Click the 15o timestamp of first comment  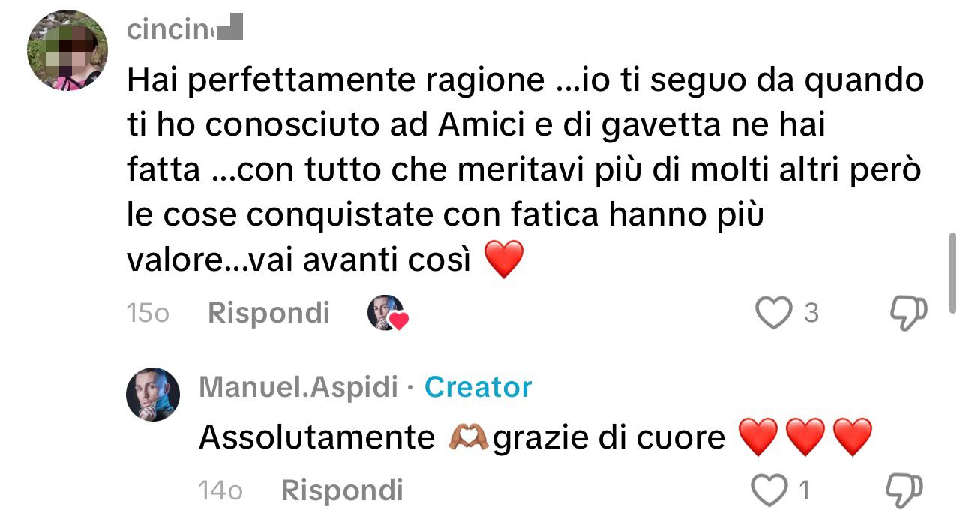pos(148,313)
